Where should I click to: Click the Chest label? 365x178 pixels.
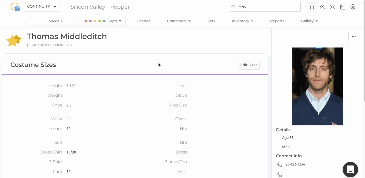coord(181,119)
